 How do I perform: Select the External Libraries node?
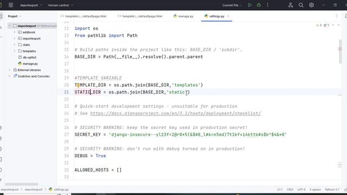pyautogui.click(x=29, y=70)
